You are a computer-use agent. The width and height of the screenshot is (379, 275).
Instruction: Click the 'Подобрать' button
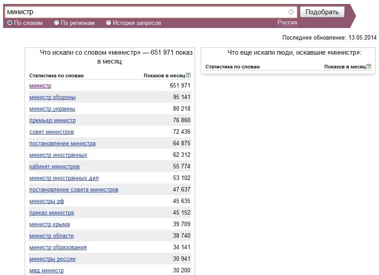point(322,12)
